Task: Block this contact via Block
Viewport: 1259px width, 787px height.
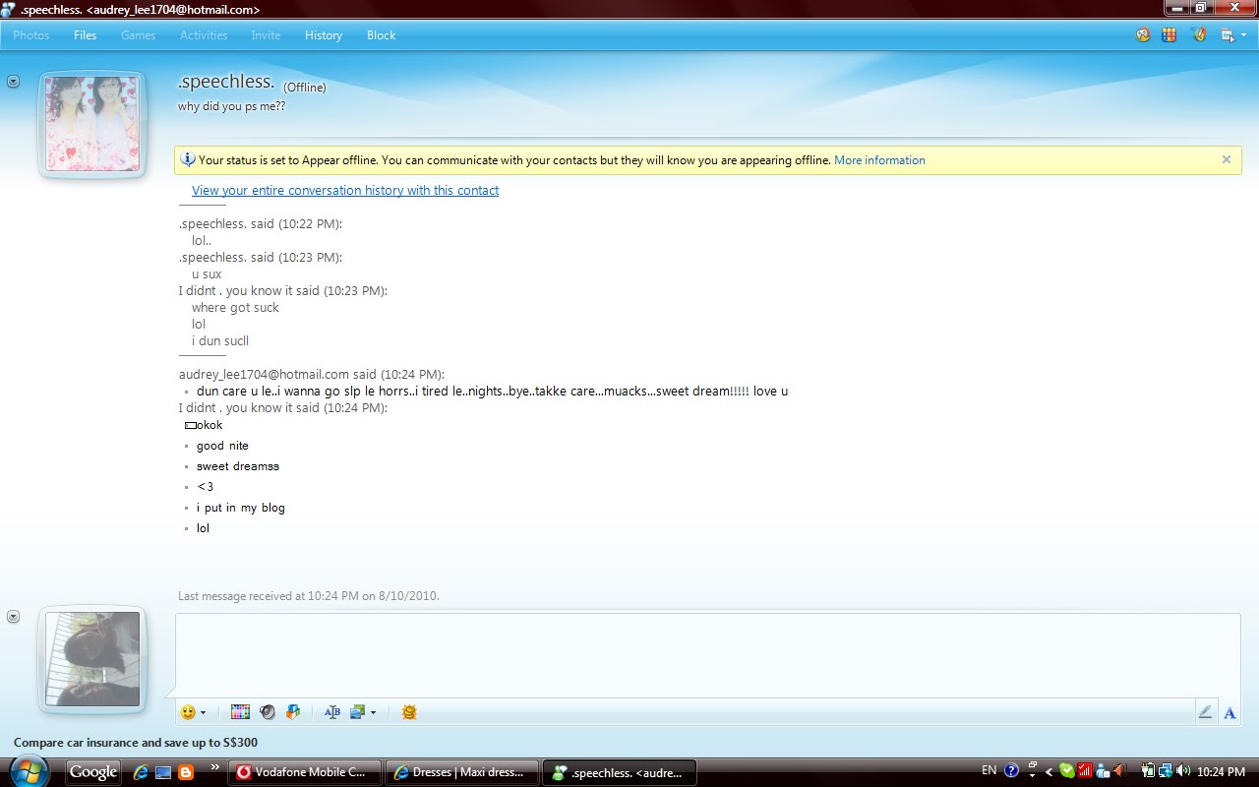Action: pos(382,35)
